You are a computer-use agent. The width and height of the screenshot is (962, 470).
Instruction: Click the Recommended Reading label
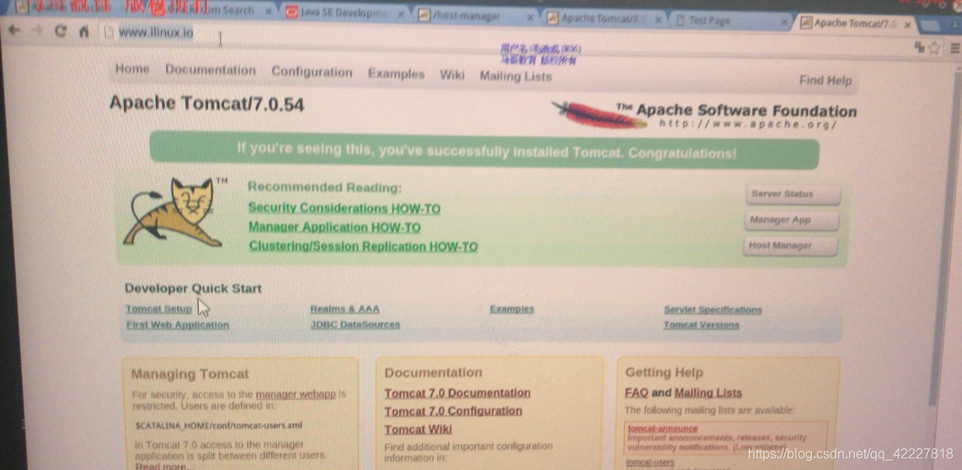tap(324, 187)
